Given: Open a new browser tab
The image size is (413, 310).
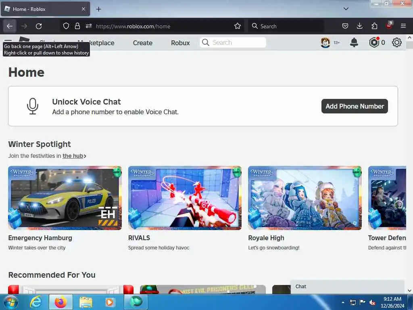Looking at the screenshot, I should coord(98,9).
